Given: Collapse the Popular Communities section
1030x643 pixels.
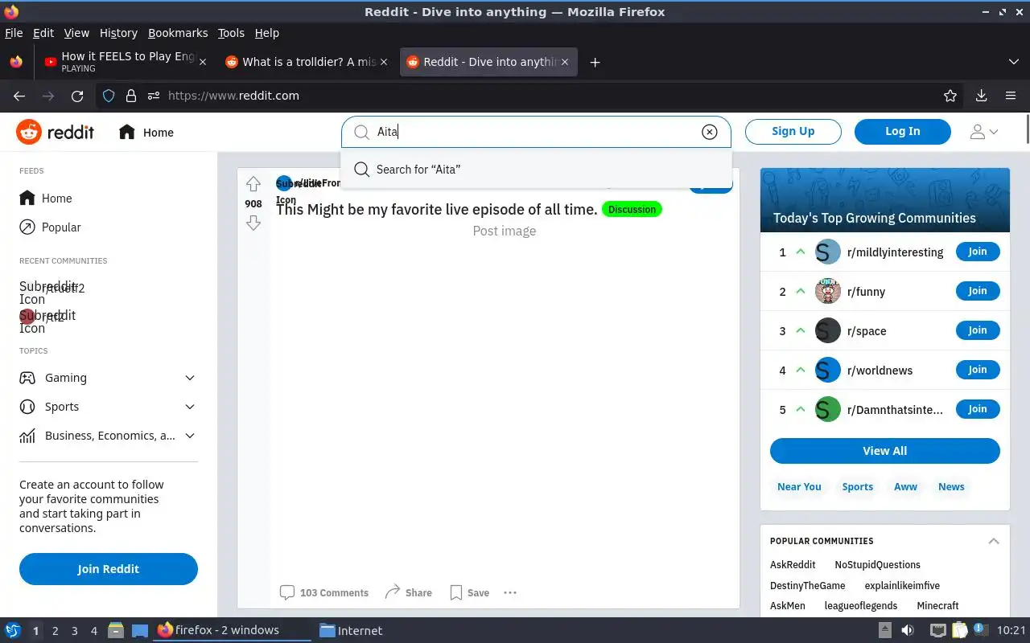Looking at the screenshot, I should click(994, 541).
